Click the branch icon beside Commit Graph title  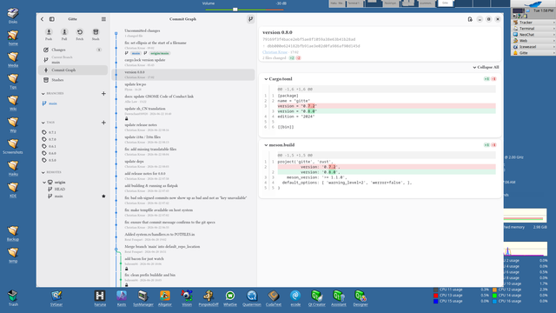coord(251,19)
